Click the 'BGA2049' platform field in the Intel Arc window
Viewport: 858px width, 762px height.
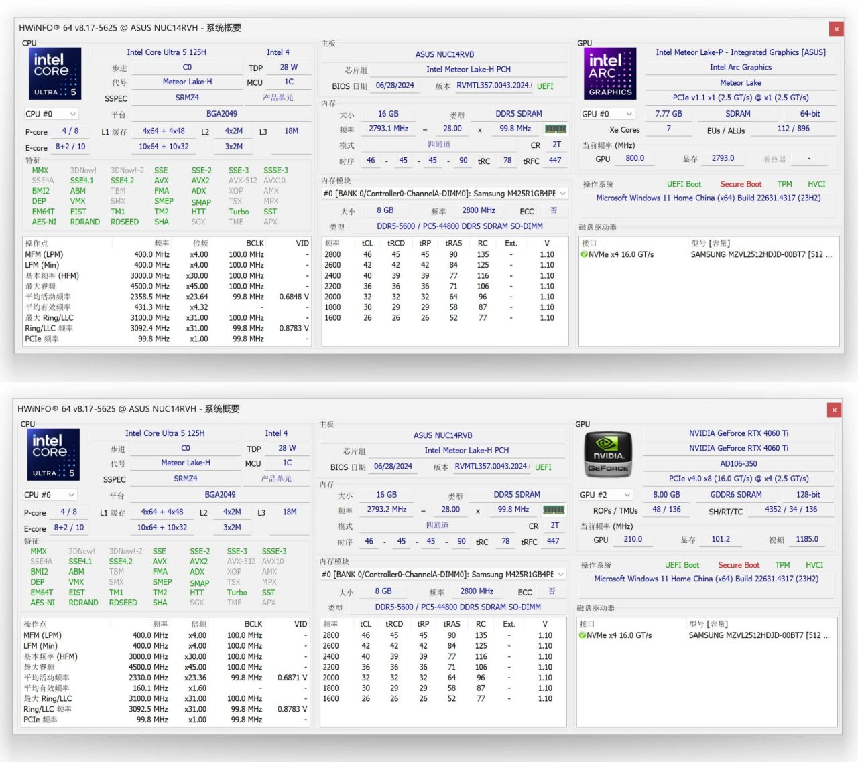pyautogui.click(x=221, y=114)
